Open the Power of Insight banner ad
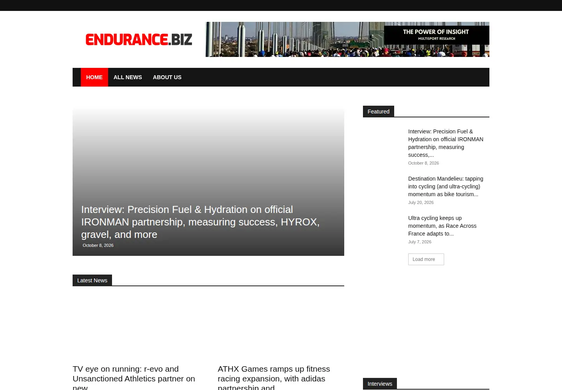The width and height of the screenshot is (562, 390). click(347, 39)
